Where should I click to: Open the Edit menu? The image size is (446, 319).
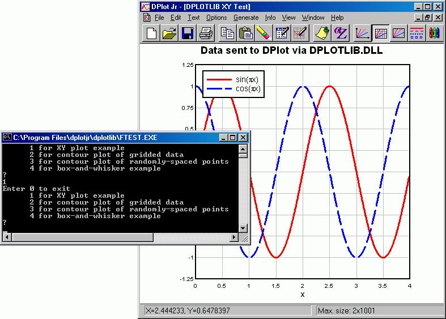[x=176, y=18]
